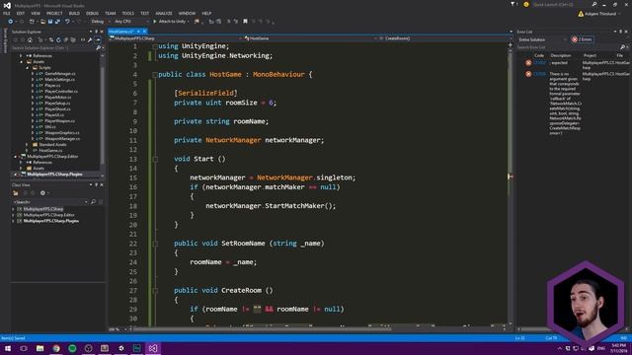Click the signed-in account name
This screenshot has width=632, height=355.
(600, 14)
